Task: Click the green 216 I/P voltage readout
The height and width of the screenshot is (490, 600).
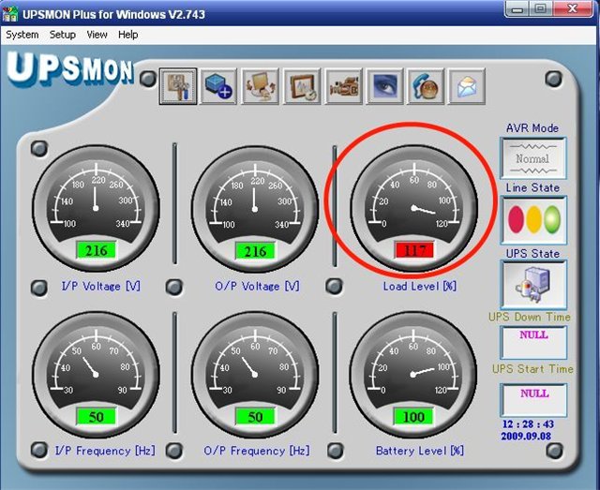Action: click(x=96, y=251)
